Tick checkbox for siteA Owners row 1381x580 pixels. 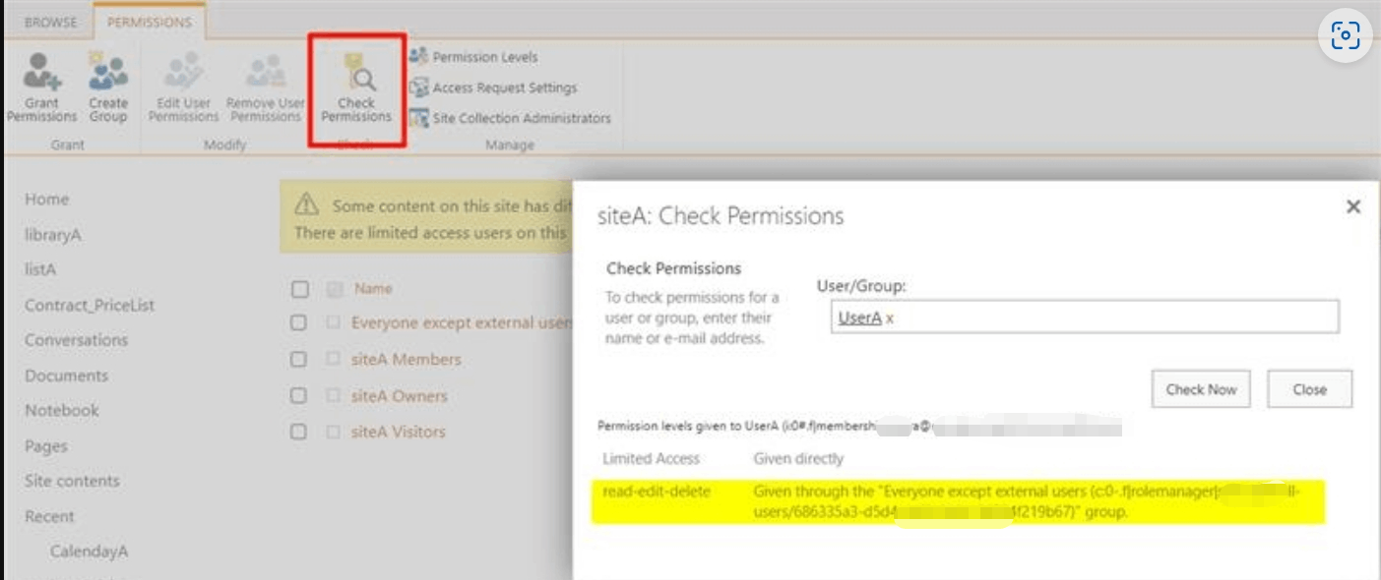300,396
